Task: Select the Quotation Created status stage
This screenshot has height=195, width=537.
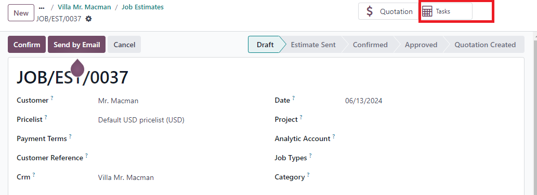Action: (485, 45)
